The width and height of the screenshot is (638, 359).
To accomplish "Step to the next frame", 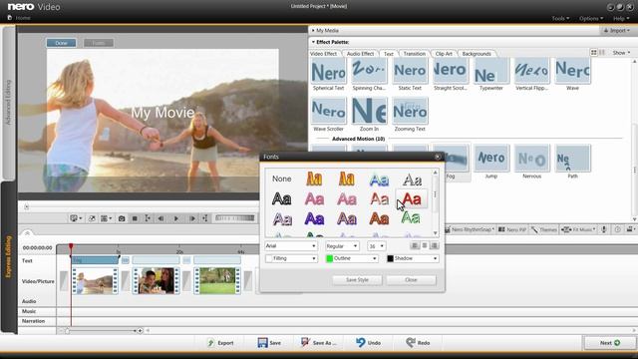I will click(x=192, y=218).
